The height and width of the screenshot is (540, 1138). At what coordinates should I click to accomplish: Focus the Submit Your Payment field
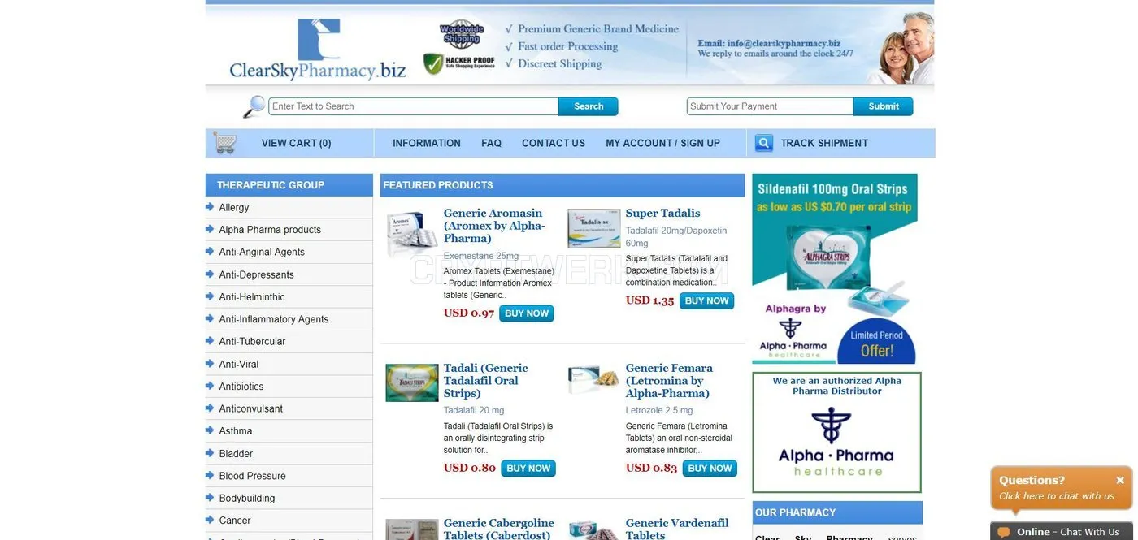(x=770, y=106)
